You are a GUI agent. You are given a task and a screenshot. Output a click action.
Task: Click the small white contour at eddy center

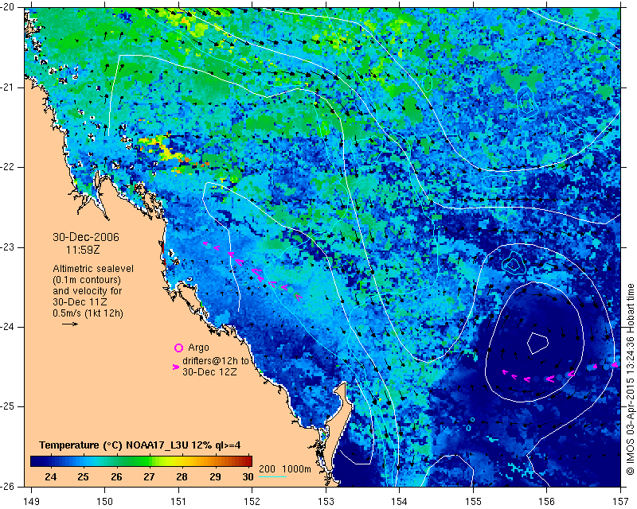coord(538,344)
